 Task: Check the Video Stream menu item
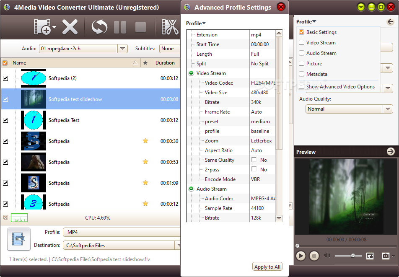pyautogui.click(x=301, y=42)
